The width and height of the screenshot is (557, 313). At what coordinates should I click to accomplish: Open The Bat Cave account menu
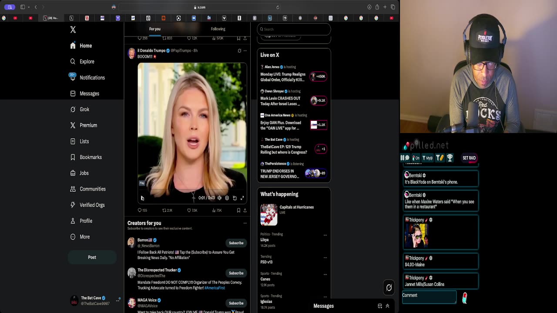pos(95,300)
